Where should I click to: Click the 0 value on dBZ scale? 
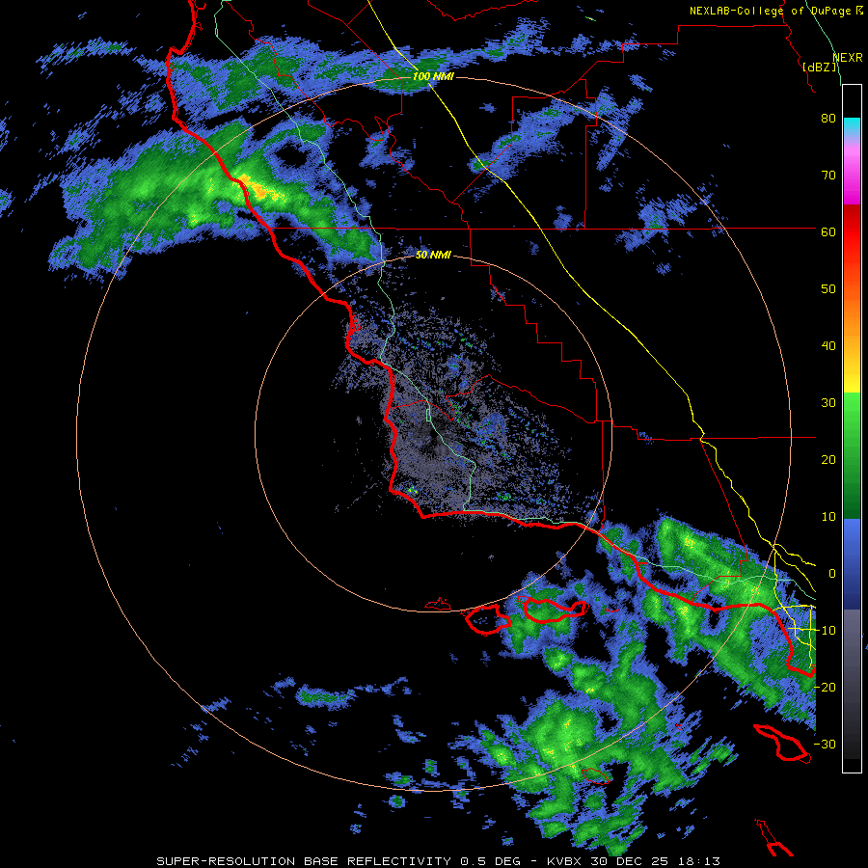(x=832, y=574)
